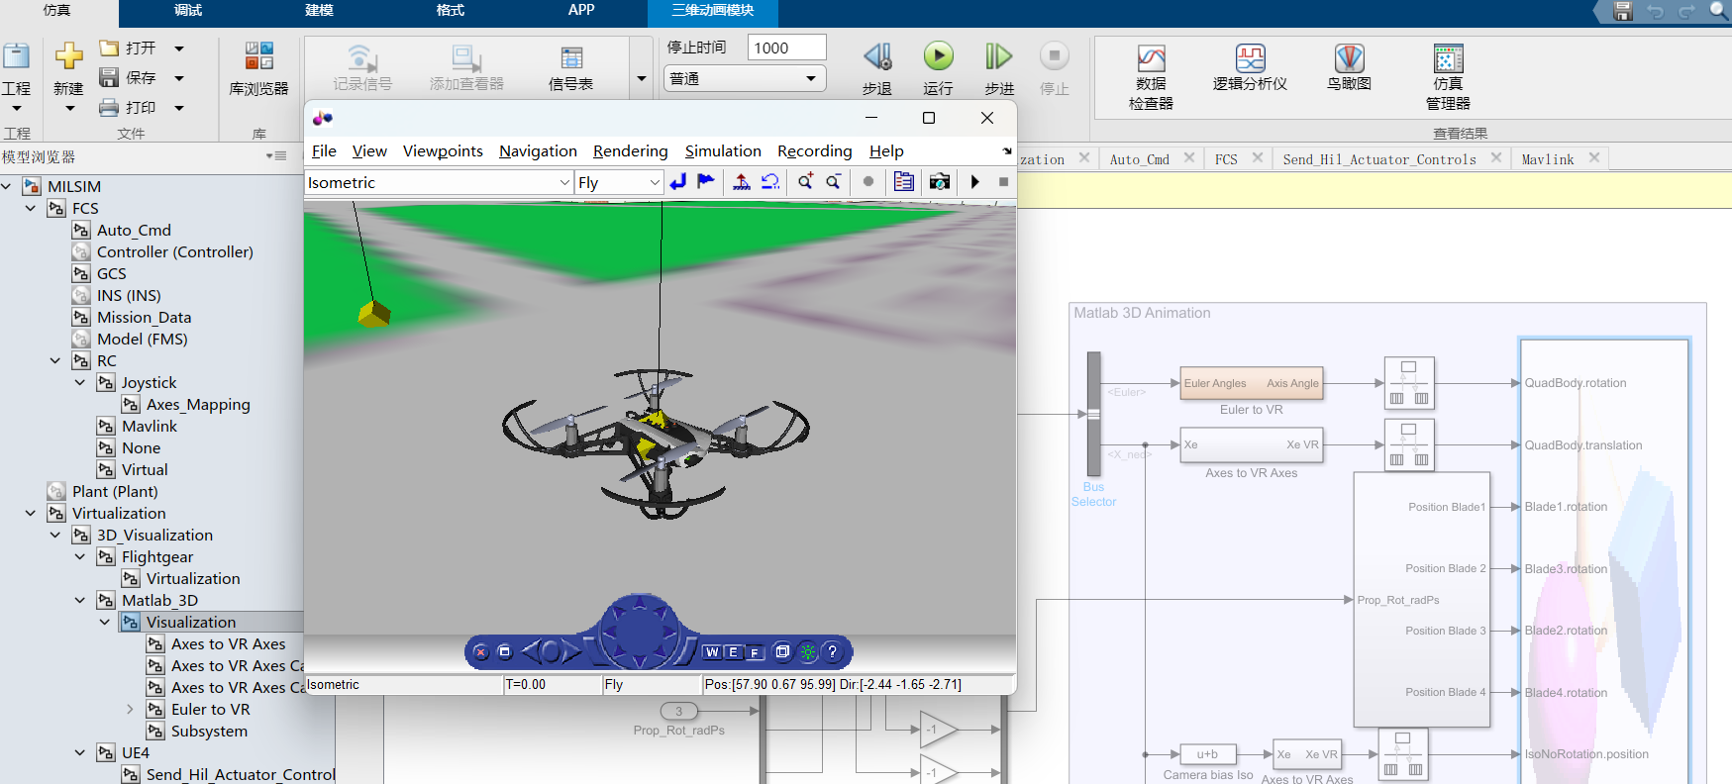
Task: Click the Euler to VR block
Action: click(1252, 383)
